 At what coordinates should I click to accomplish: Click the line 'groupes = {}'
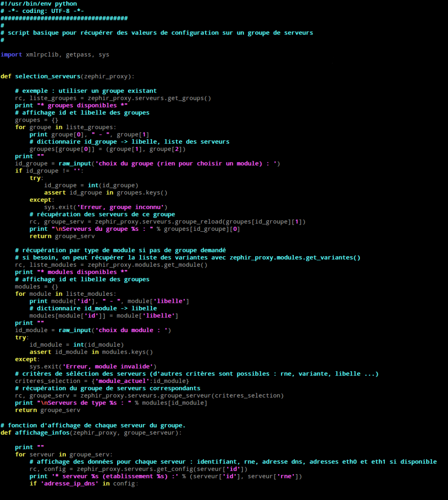click(x=37, y=120)
